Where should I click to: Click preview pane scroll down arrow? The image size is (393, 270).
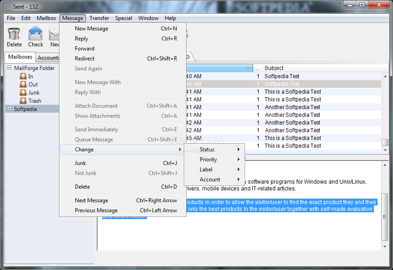385,247
